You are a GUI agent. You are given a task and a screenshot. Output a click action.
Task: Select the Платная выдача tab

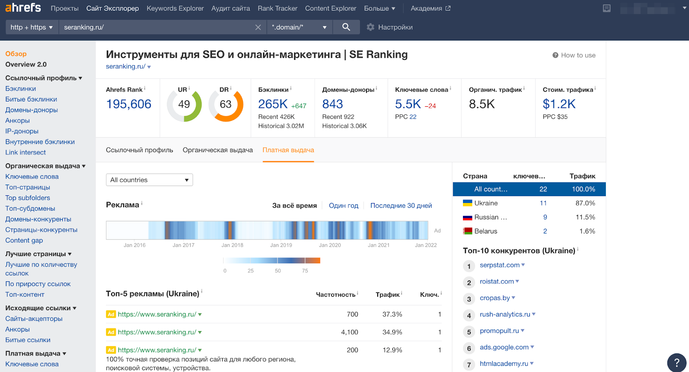tap(288, 150)
